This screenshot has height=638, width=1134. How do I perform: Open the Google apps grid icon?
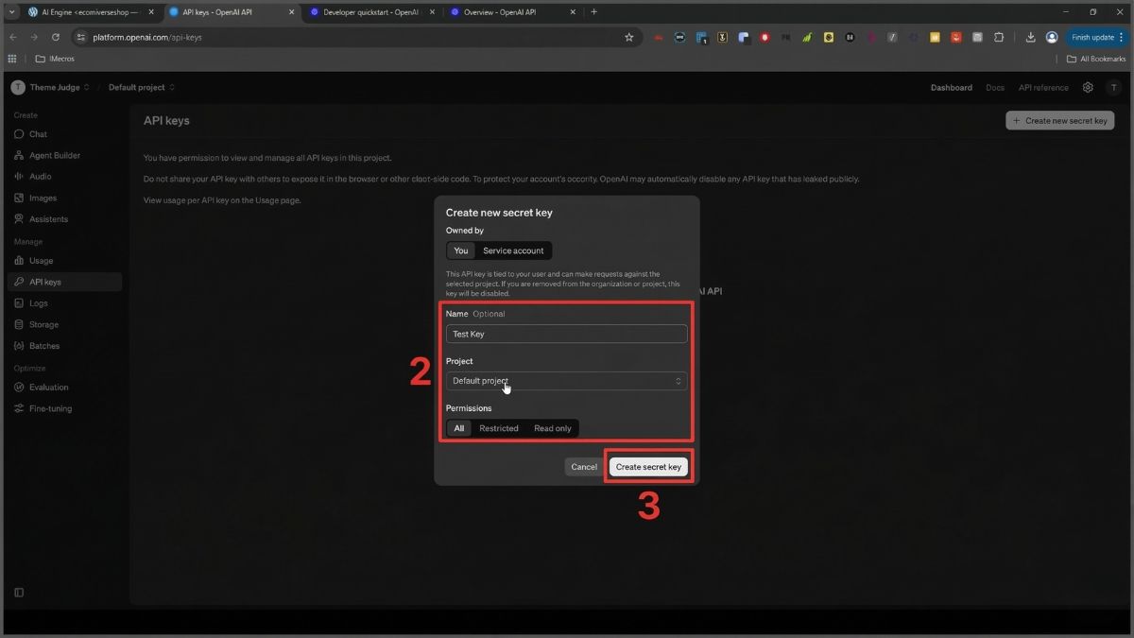(x=12, y=59)
